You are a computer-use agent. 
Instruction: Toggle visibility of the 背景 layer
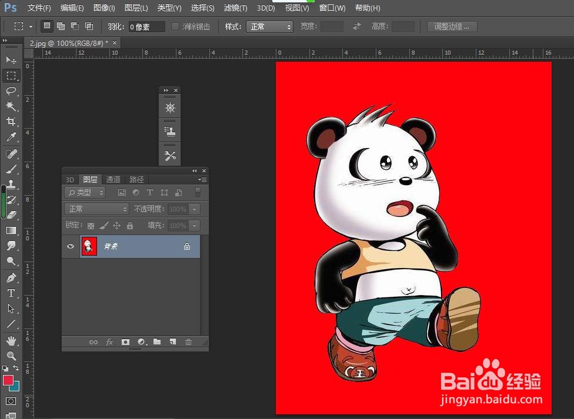point(71,246)
